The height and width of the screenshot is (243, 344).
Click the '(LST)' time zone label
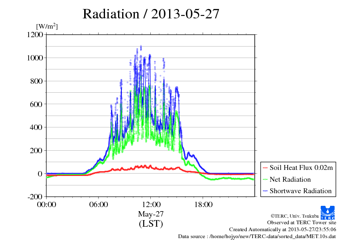point(151,223)
